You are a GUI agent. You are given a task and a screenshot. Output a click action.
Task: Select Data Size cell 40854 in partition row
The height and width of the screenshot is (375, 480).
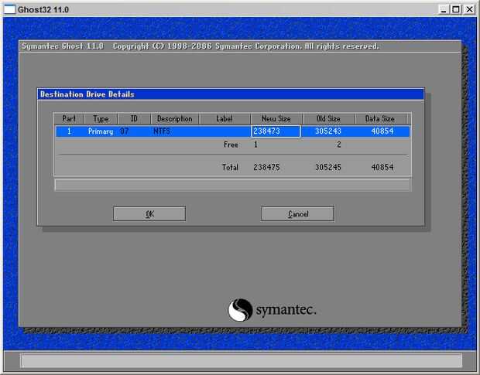pyautogui.click(x=382, y=131)
